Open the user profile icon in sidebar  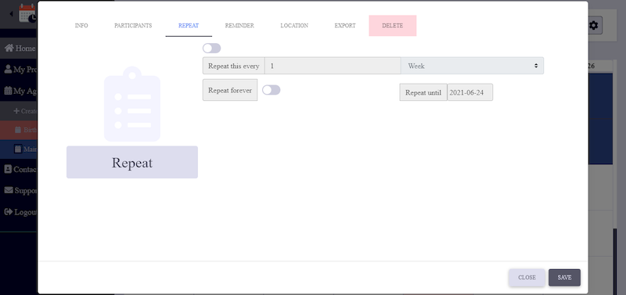coord(8,70)
